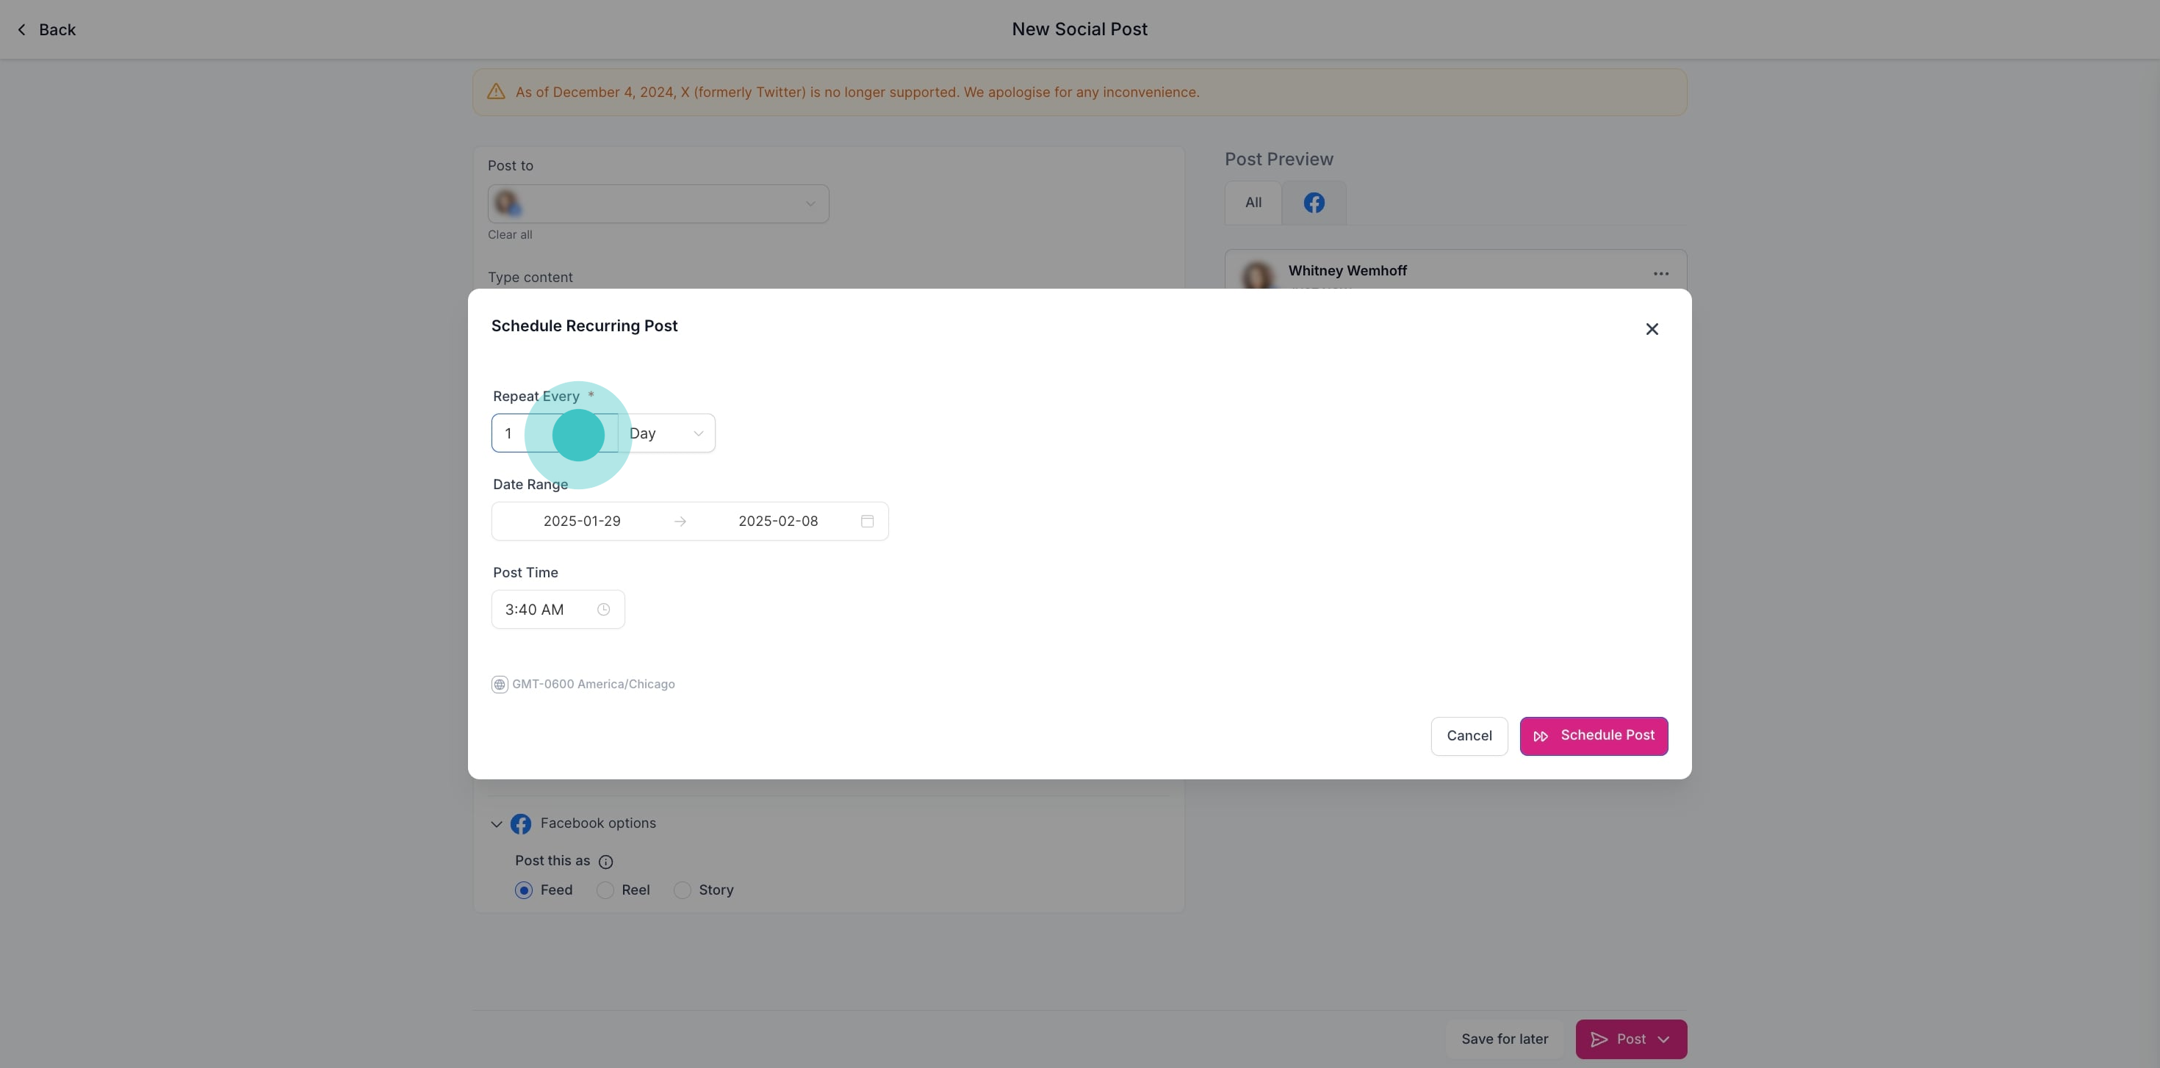This screenshot has height=1068, width=2160.
Task: Select the Feed radio option
Action: click(x=524, y=890)
